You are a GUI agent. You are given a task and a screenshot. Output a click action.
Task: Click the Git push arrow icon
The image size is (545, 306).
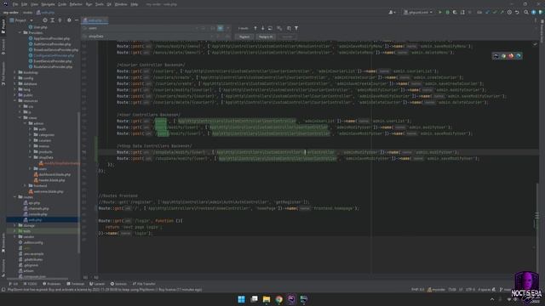[502, 12]
